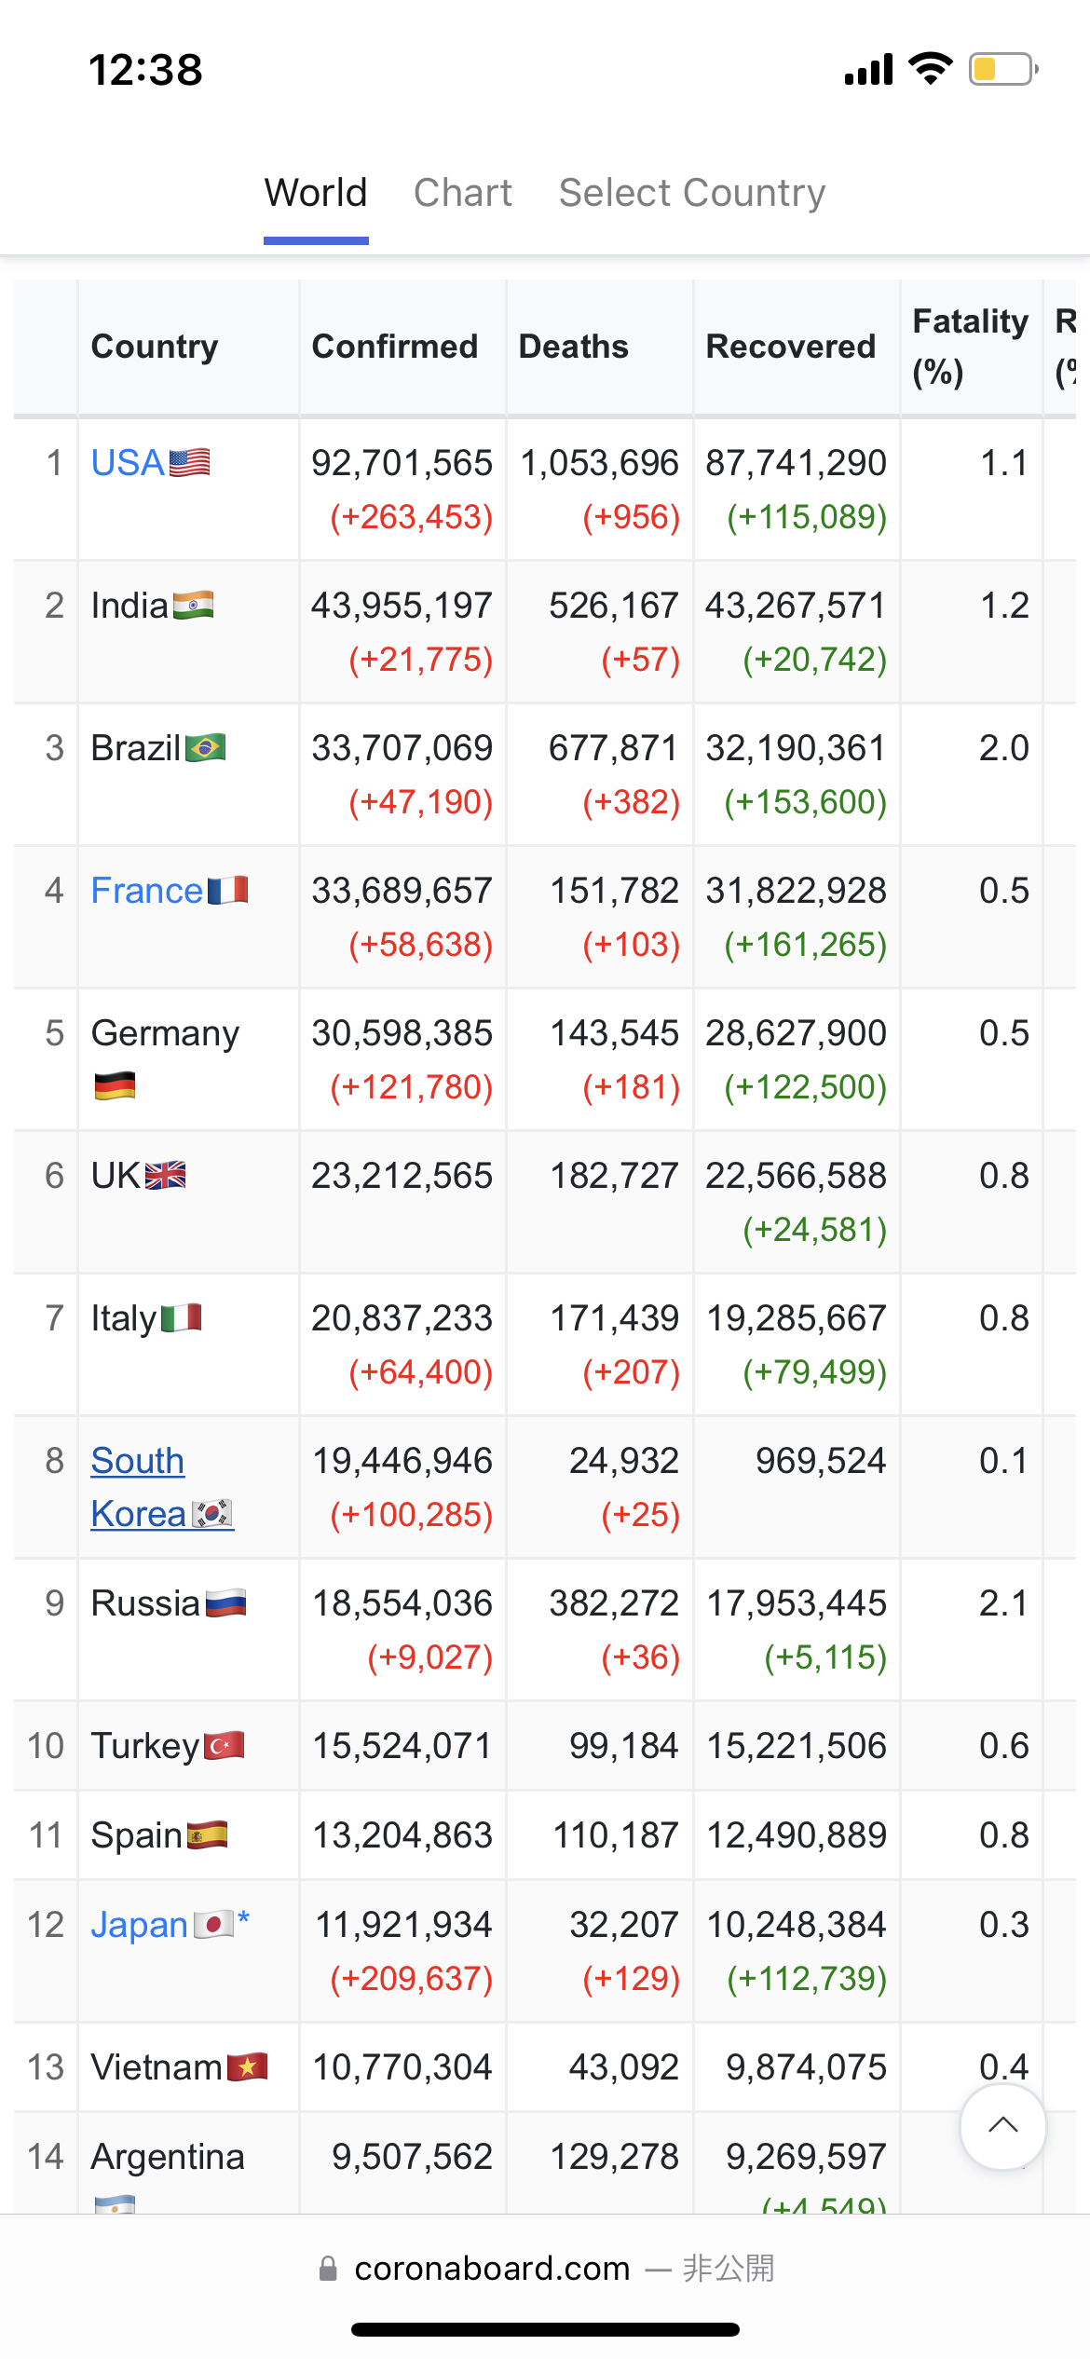Open the France country link

(x=147, y=891)
